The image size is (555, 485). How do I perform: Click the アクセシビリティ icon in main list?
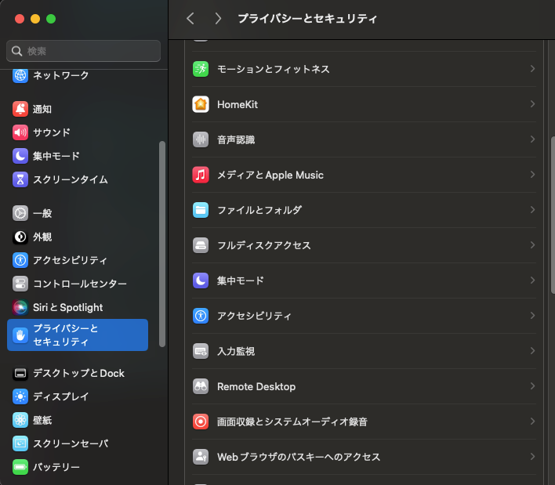[201, 316]
